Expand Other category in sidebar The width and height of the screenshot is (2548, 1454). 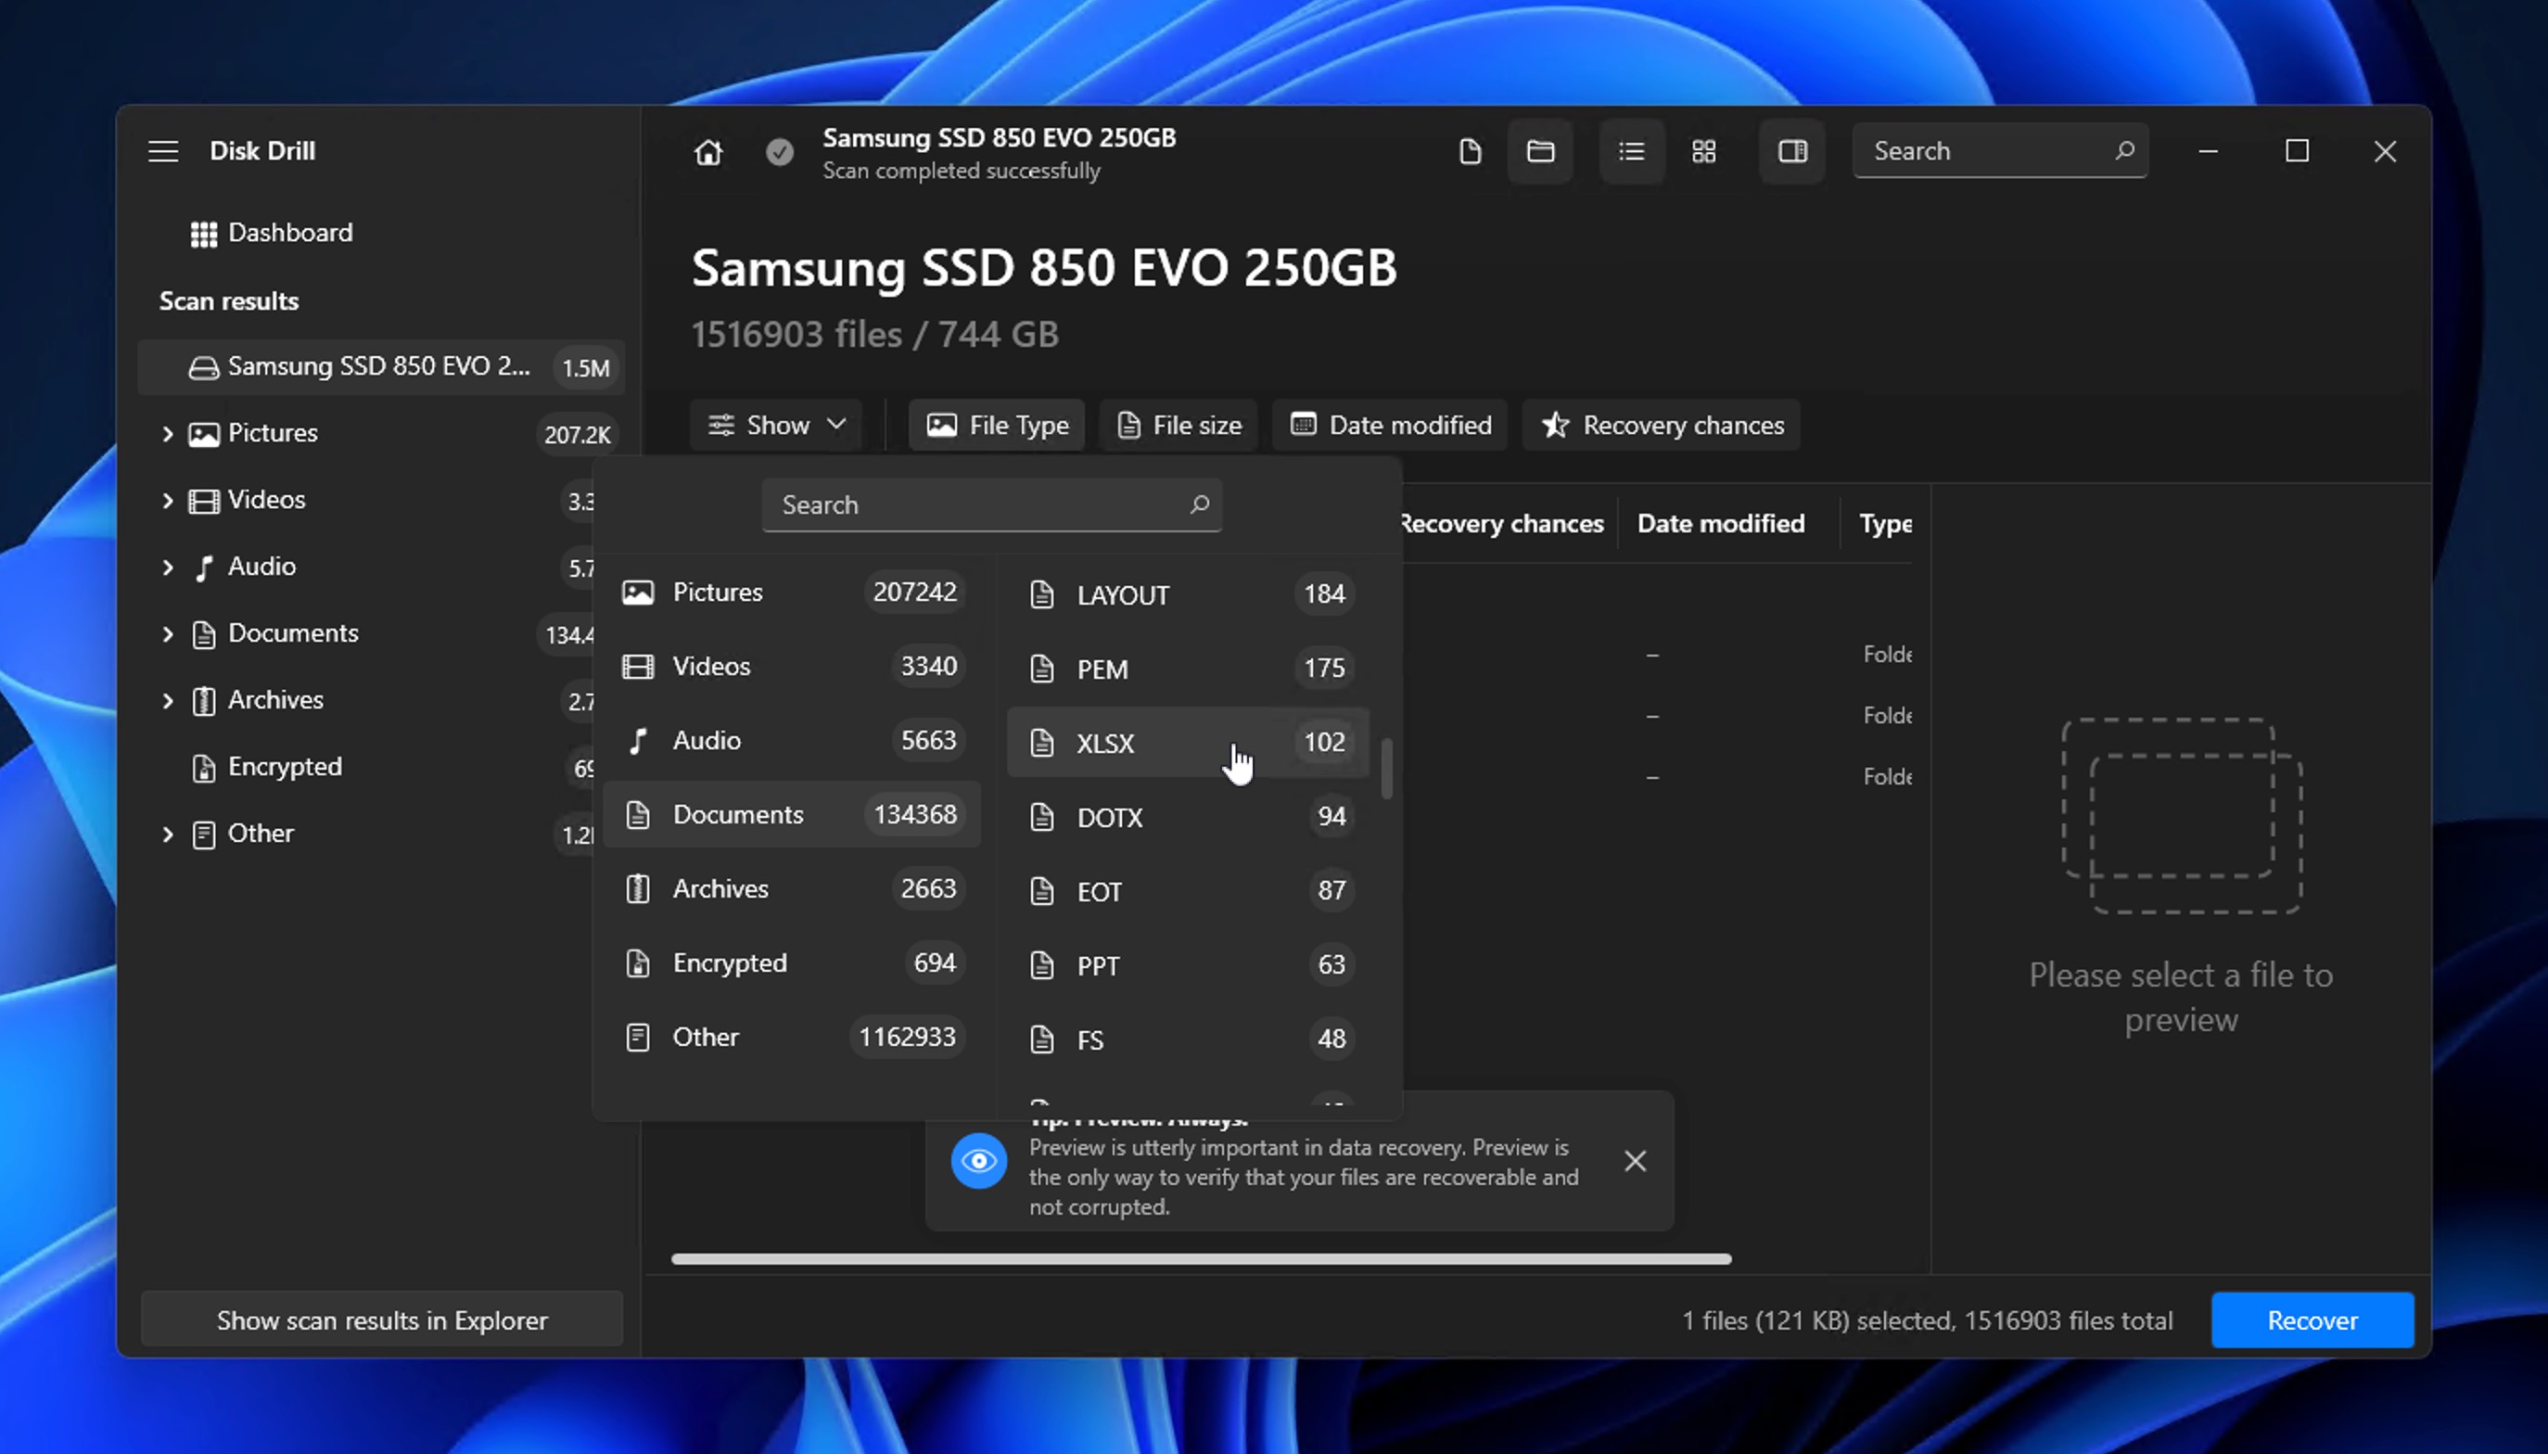click(167, 834)
